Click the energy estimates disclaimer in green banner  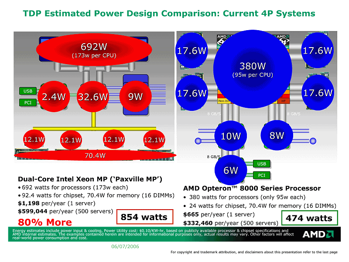coord(153,234)
